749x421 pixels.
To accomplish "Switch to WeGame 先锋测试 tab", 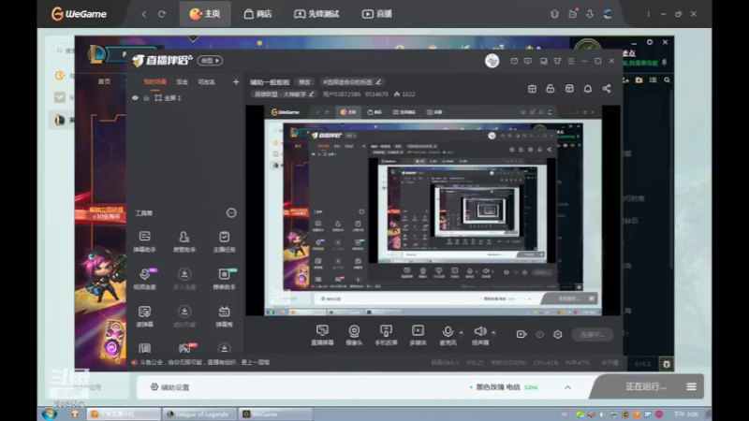I will click(x=316, y=14).
